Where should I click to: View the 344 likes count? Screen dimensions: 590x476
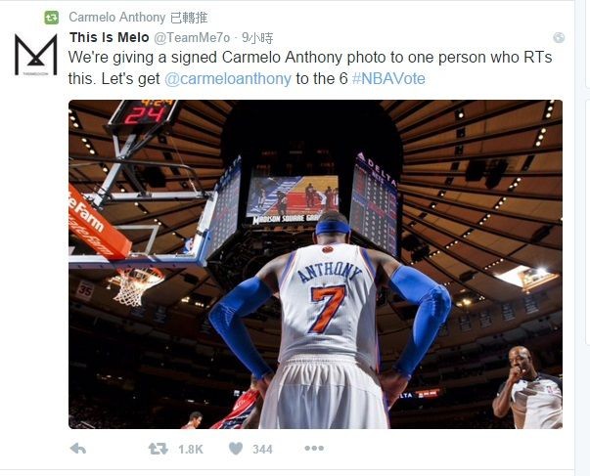262,450
